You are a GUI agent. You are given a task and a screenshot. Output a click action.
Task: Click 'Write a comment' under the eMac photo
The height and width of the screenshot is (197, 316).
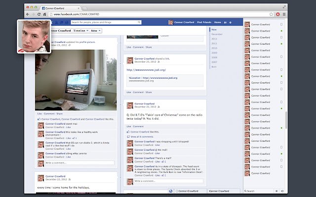pos(79,163)
